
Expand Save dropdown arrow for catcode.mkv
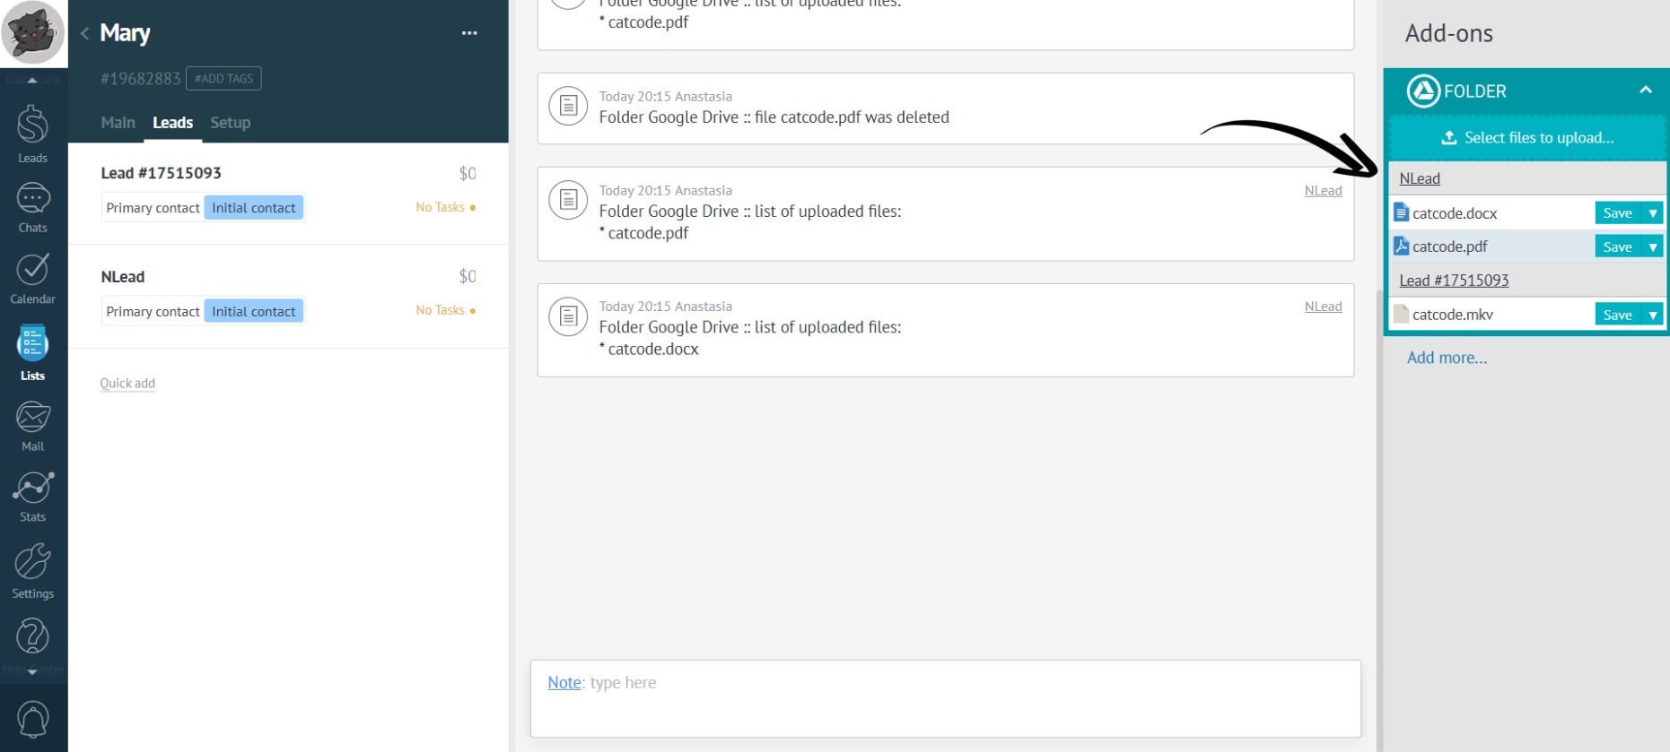pos(1653,315)
